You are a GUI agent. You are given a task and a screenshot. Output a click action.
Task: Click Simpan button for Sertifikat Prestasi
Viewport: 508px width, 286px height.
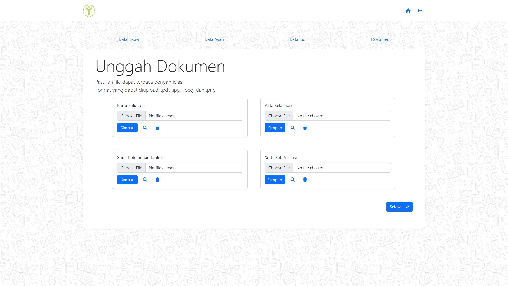275,179
